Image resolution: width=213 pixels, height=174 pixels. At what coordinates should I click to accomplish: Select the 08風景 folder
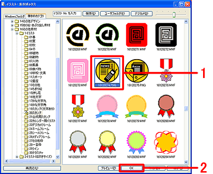coord(31,65)
